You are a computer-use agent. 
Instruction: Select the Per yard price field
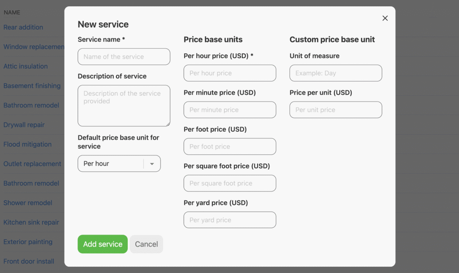[229, 220]
